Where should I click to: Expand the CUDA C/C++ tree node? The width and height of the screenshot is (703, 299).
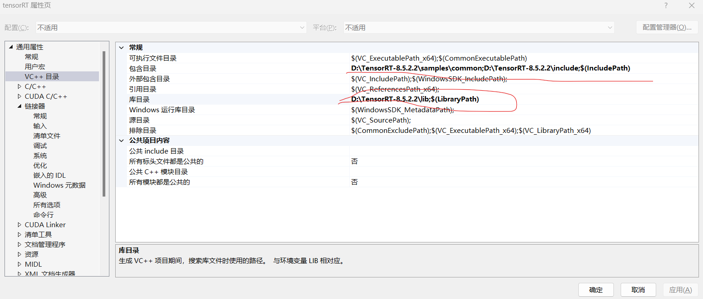point(19,96)
